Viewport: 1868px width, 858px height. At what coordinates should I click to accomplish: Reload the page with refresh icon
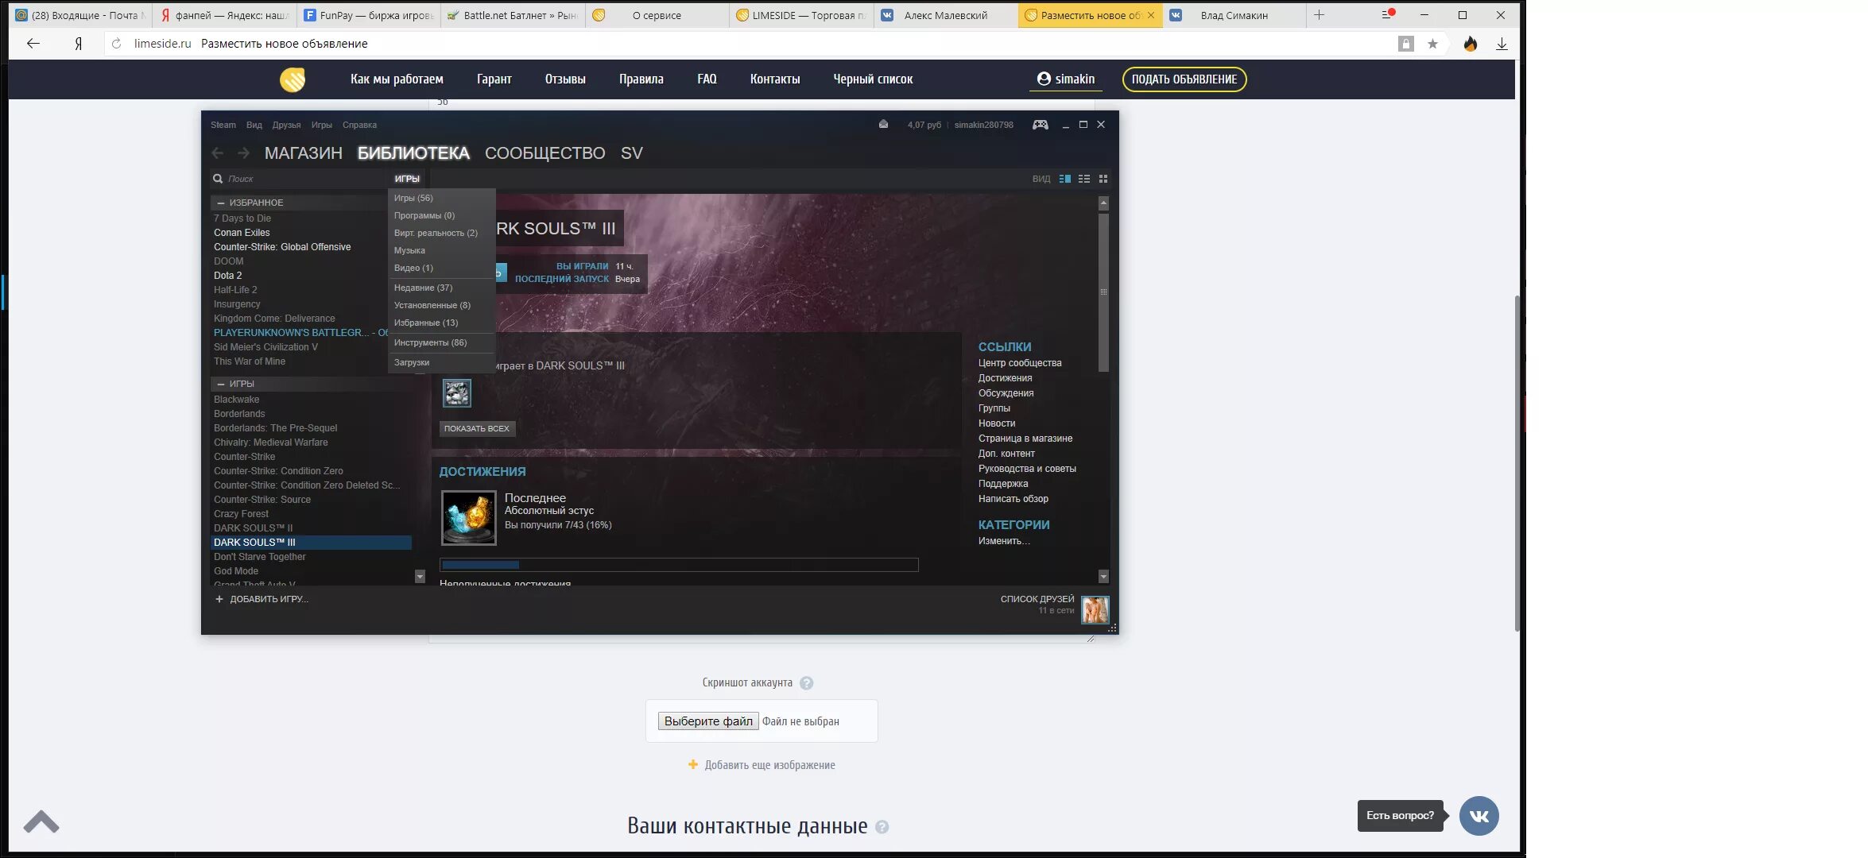(x=116, y=44)
